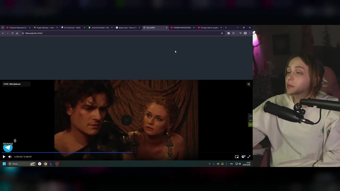Screen dimensions: 340x191
Task: View site information icon in address bar
Action: (x=23, y=33)
